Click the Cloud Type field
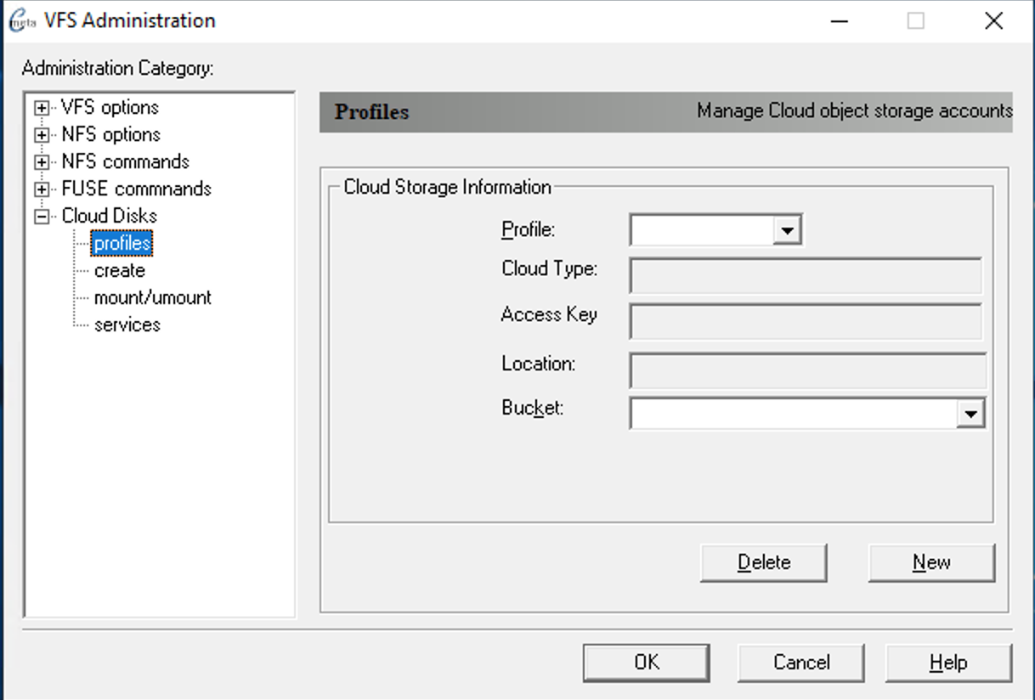 [x=805, y=276]
